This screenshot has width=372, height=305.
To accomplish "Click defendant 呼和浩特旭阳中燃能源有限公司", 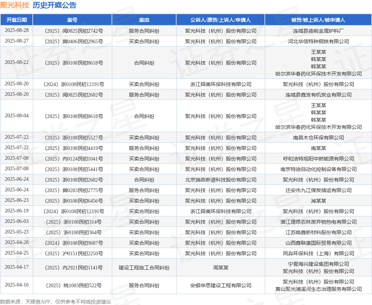I will pyautogui.click(x=318, y=159).
